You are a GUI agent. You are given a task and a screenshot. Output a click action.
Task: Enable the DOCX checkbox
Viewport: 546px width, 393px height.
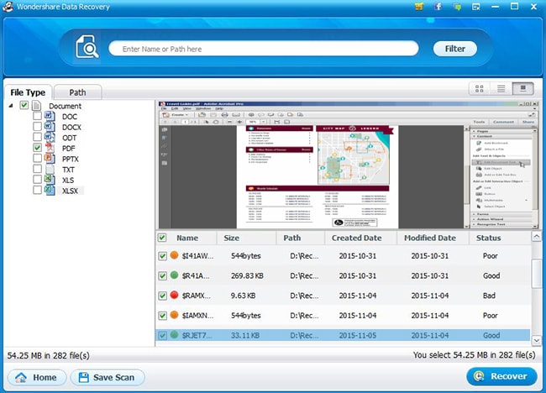[x=37, y=126]
